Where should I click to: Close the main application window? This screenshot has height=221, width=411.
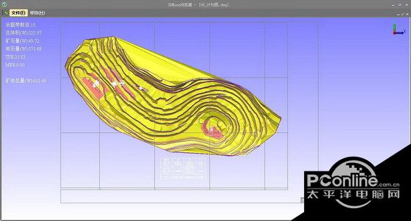click(407, 5)
